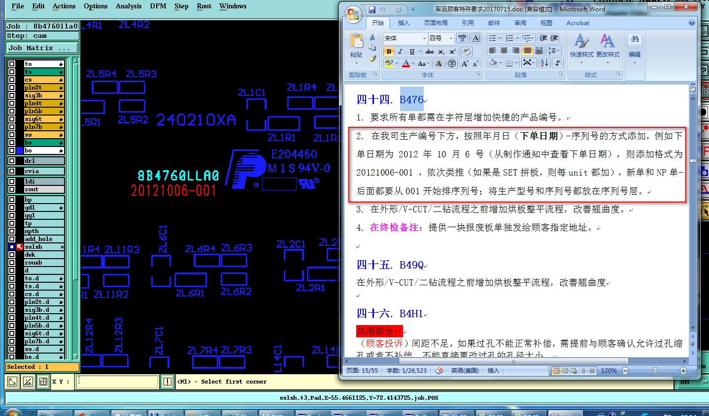Viewport: 709px width, 416px height.
Task: Click the Clear Formatting eraser icon
Action: [x=467, y=51]
